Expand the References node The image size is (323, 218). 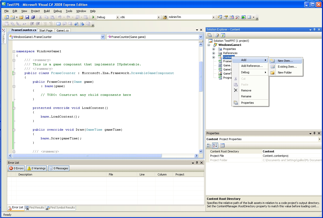click(213, 53)
